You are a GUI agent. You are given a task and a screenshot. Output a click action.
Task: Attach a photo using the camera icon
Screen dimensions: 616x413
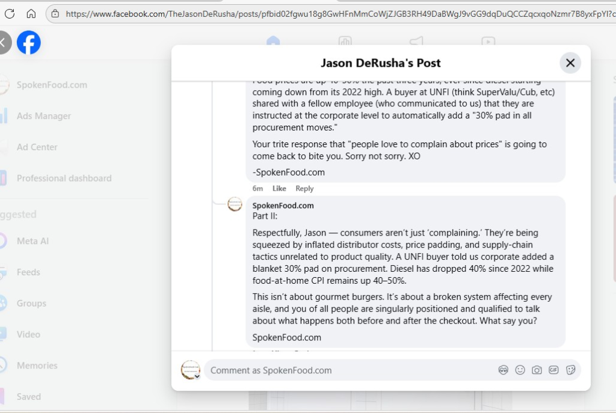click(x=537, y=370)
